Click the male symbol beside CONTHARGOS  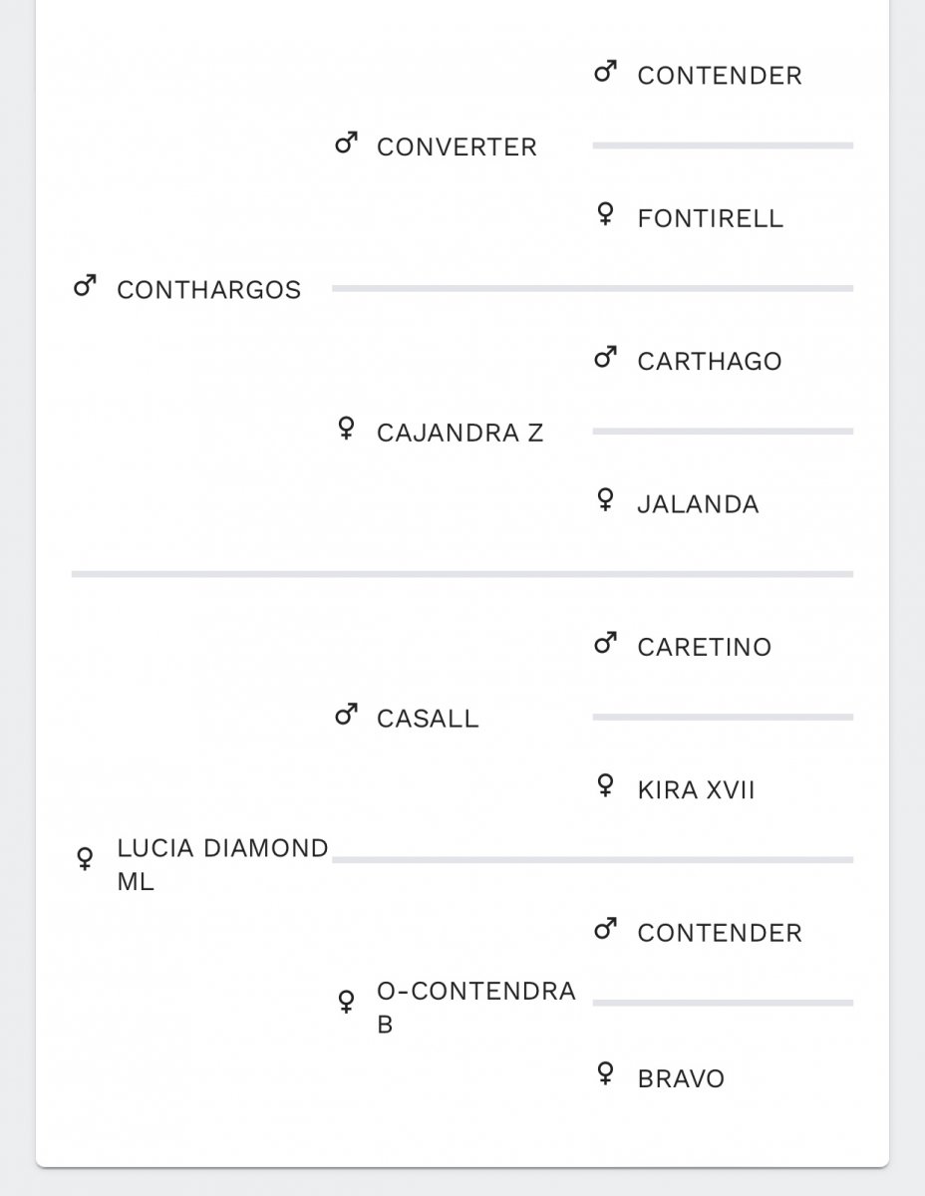85,288
